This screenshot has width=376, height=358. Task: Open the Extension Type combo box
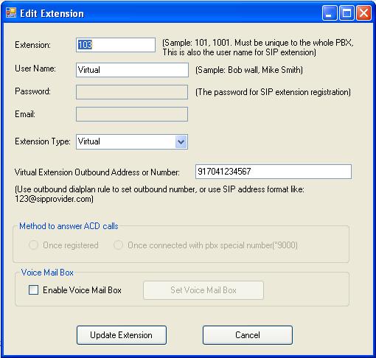(132, 141)
